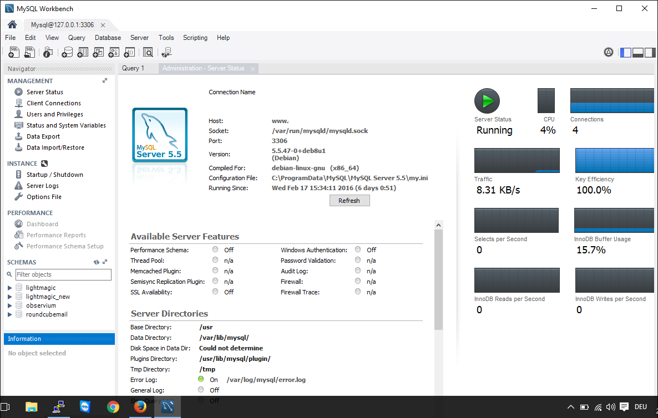This screenshot has height=418, width=658.
Task: Expand the roundcubemail schema
Action: [x=9, y=314]
